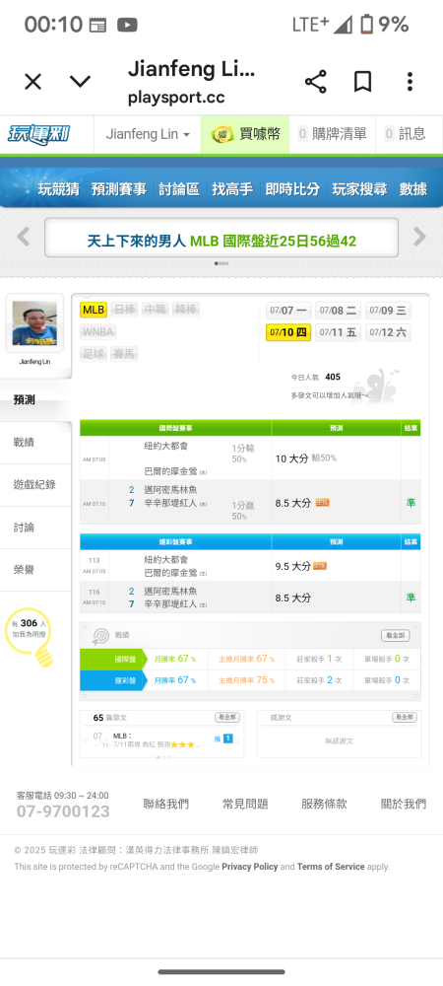
Task: Select the 足球 league tab
Action: click(94, 354)
